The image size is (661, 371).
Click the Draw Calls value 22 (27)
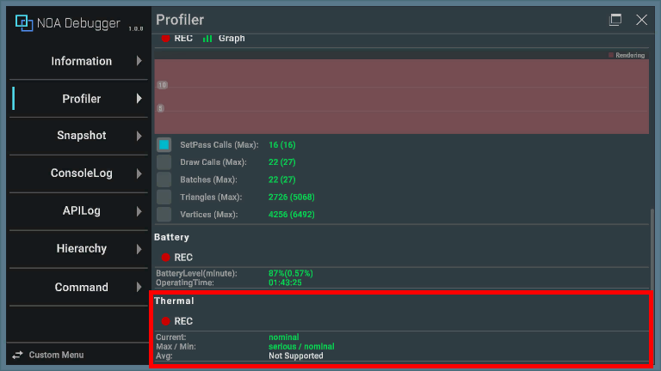(x=282, y=162)
